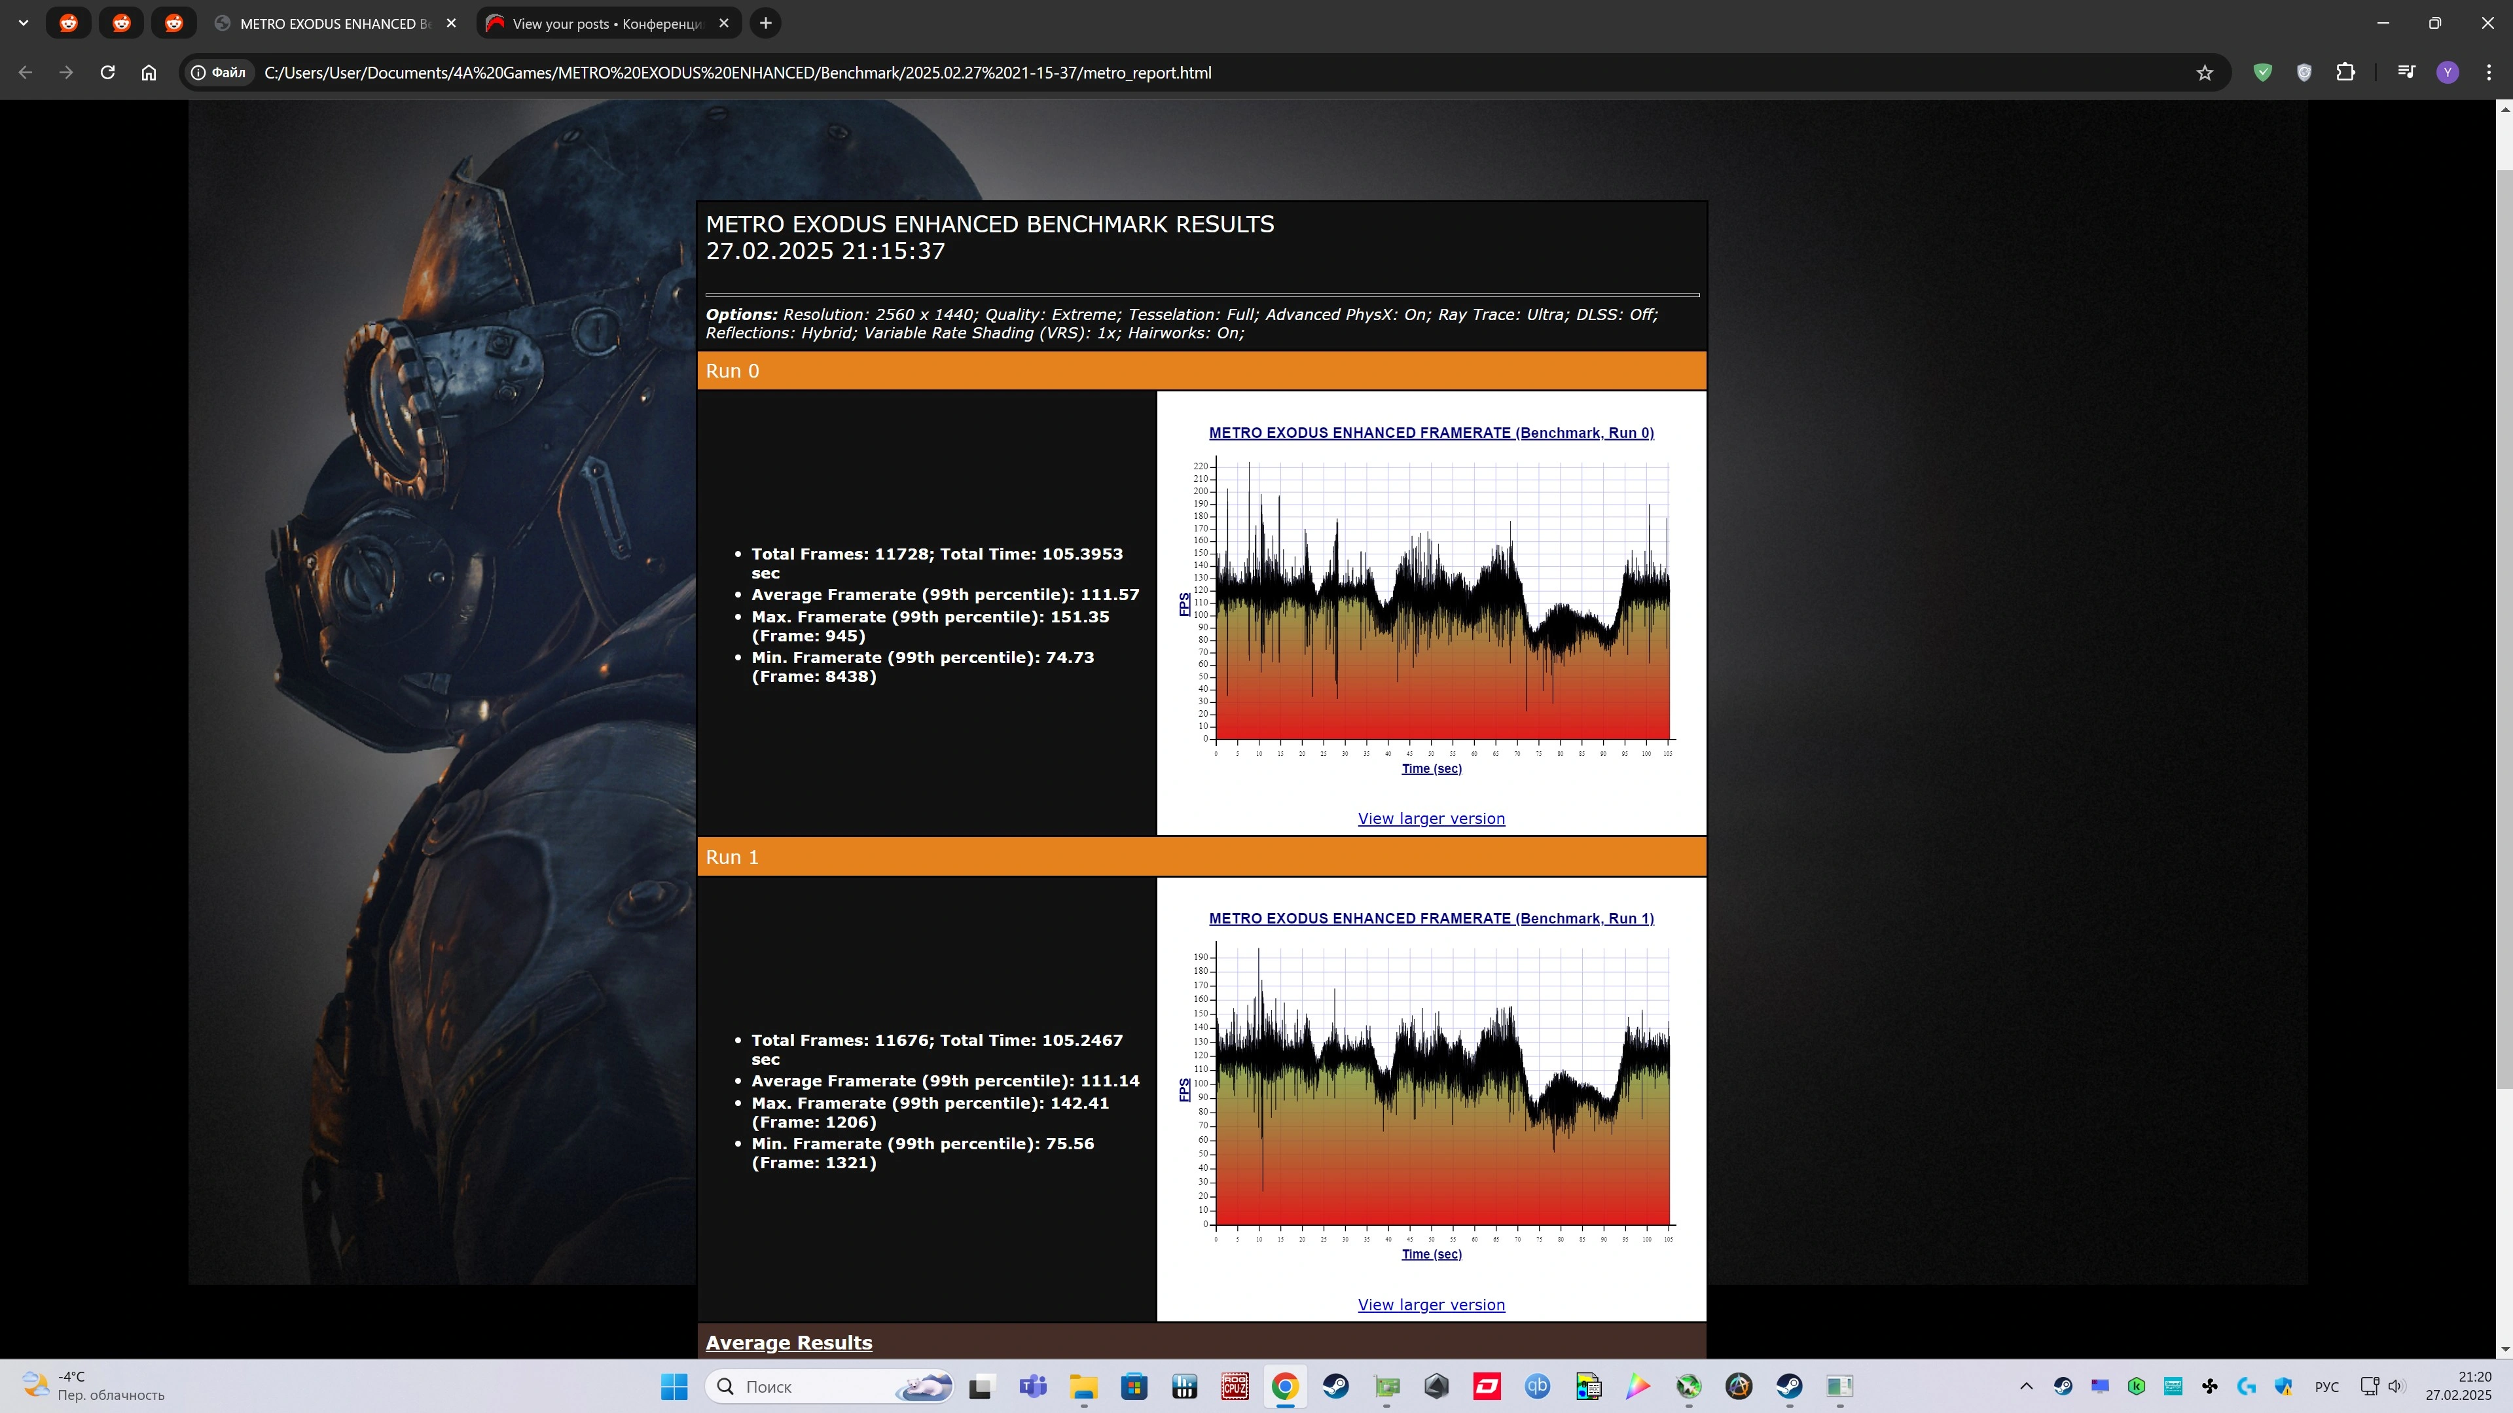The image size is (2513, 1413).
Task: Switch to the METRO EXODUS ENHANCED tab
Action: 334,24
